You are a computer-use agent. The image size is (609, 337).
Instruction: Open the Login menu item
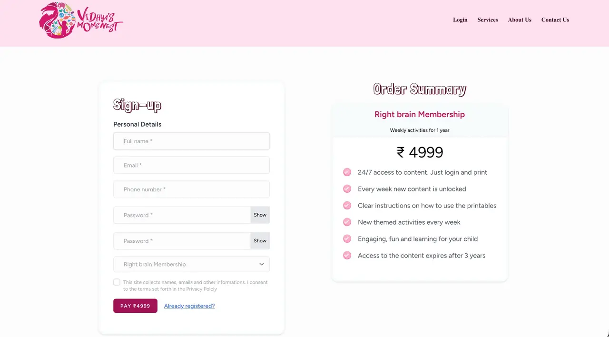460,20
